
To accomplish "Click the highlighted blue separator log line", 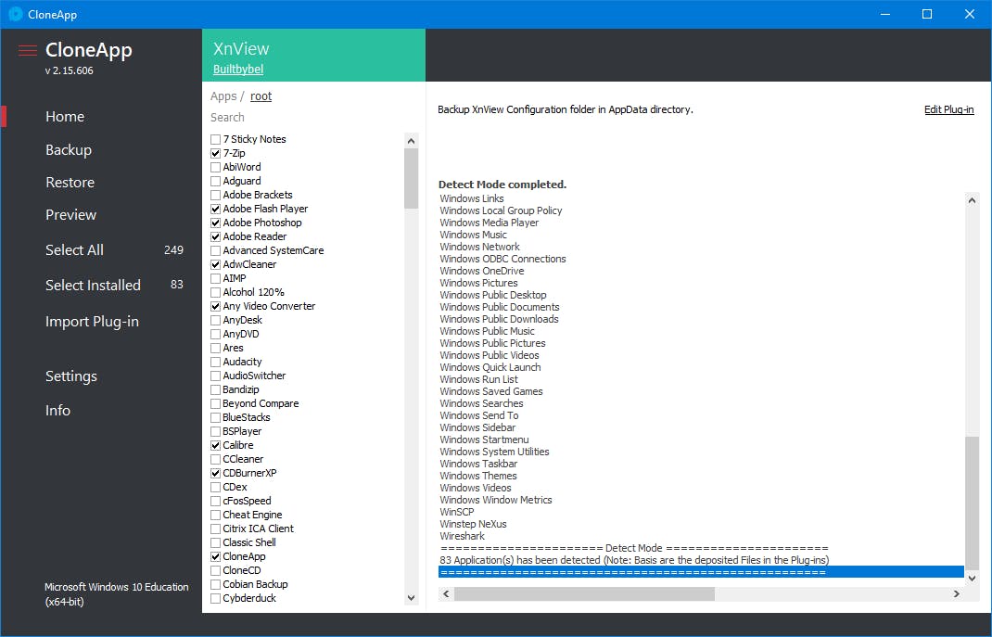I will coord(701,572).
